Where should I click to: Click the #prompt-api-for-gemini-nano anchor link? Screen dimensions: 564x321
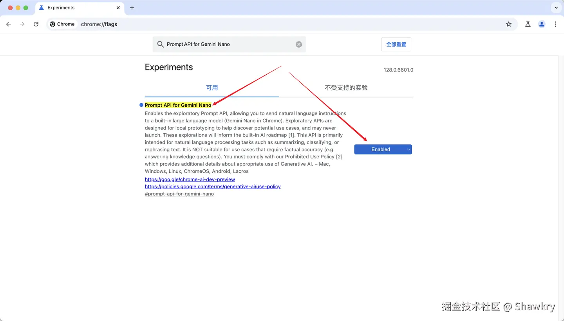pos(179,194)
